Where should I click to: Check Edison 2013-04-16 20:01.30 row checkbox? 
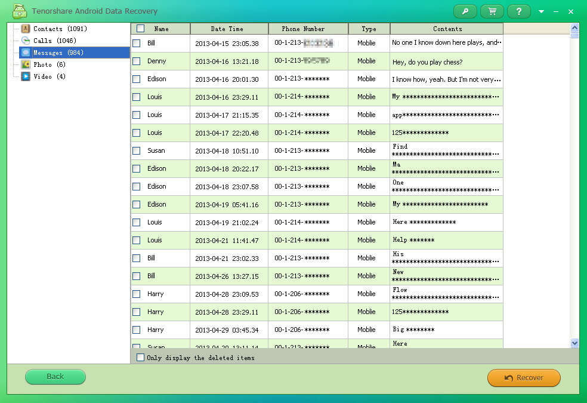[x=137, y=79]
